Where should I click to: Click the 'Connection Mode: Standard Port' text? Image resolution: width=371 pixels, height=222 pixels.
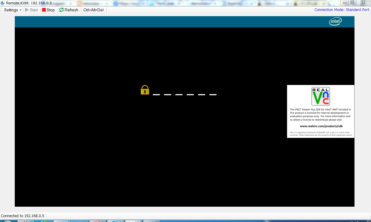pos(342,10)
